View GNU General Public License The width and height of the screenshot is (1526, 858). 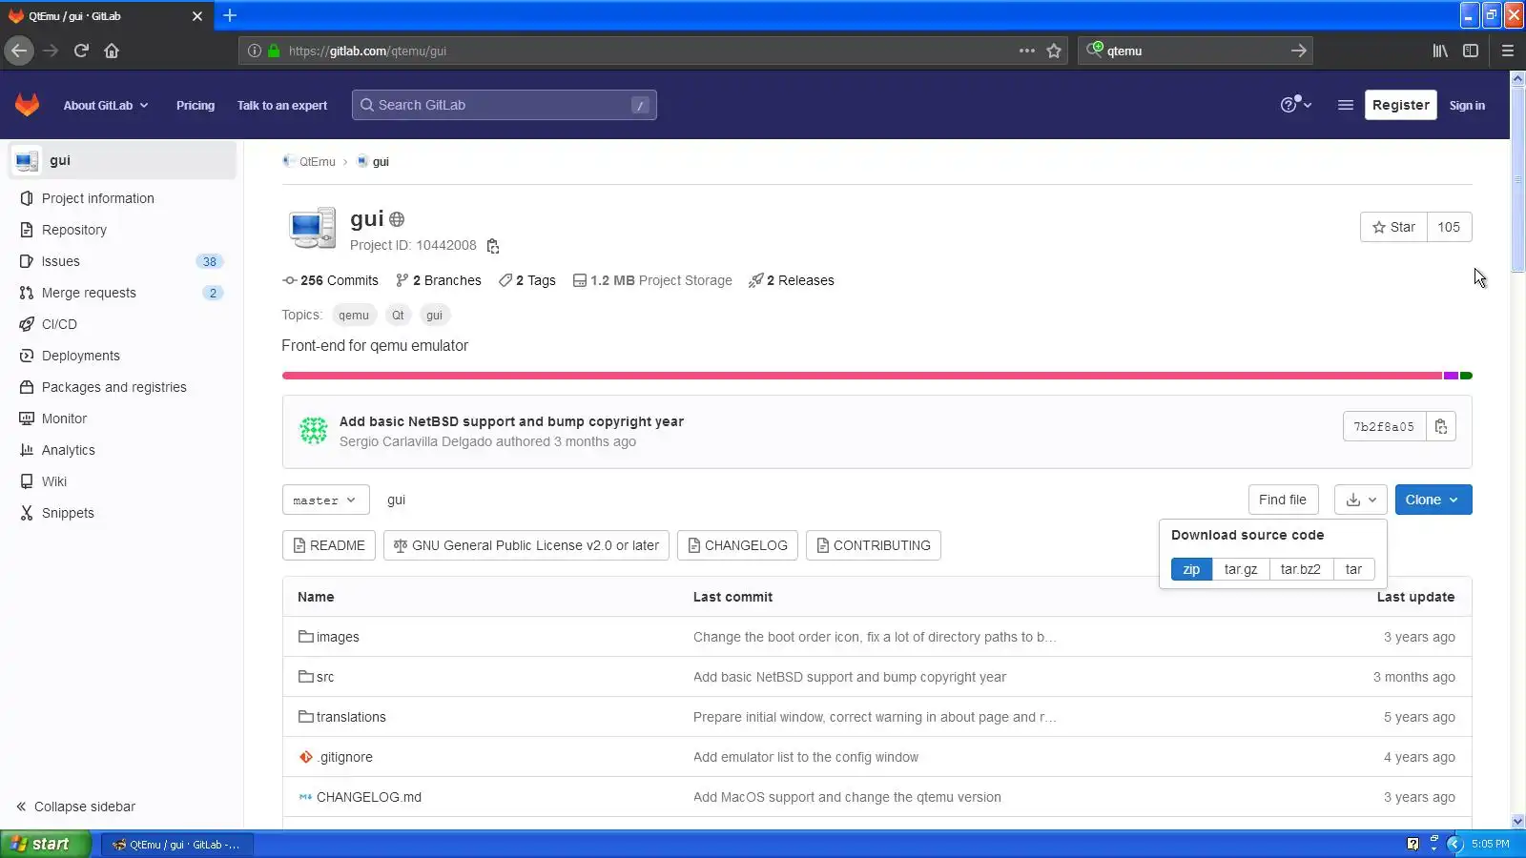click(x=526, y=545)
